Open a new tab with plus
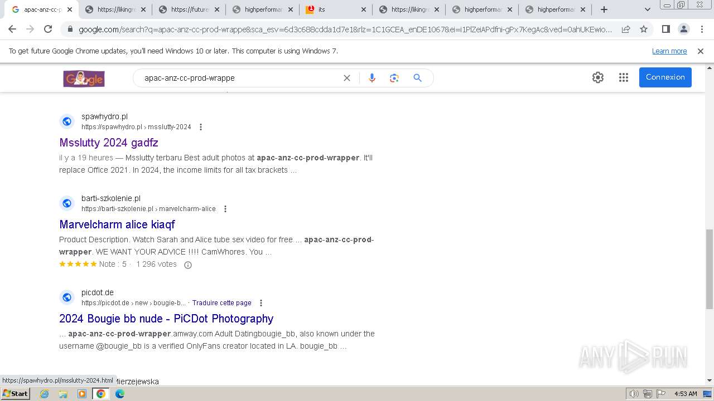 click(x=604, y=9)
